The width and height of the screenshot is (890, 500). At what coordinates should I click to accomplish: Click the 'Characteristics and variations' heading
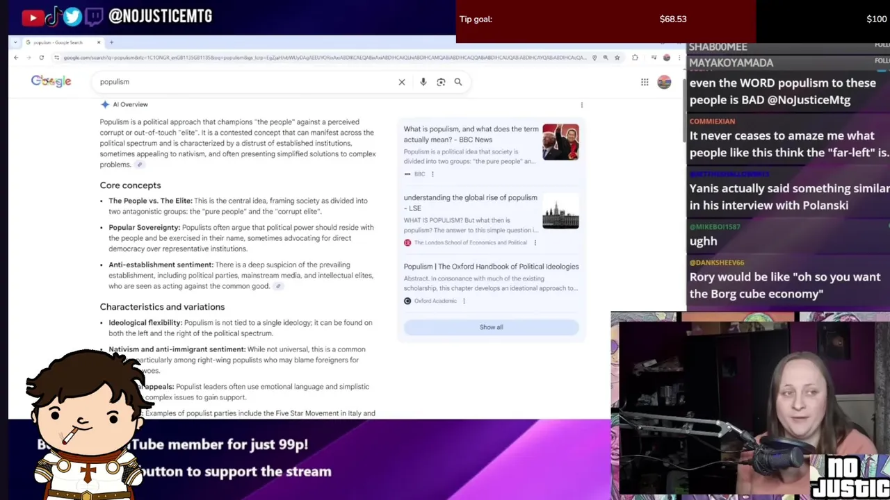(x=162, y=307)
